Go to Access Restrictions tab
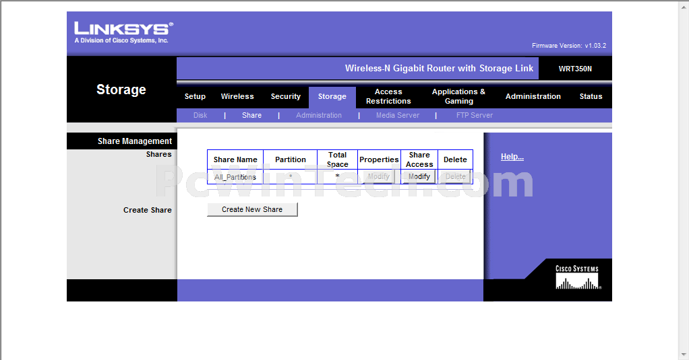Screen dimensions: 689x360 pyautogui.click(x=388, y=96)
